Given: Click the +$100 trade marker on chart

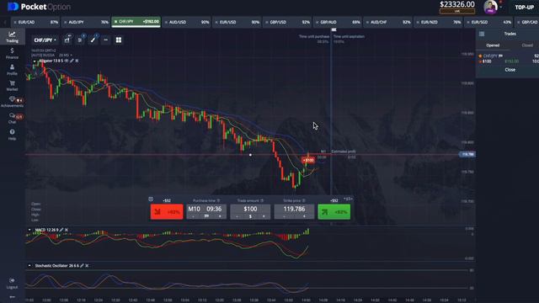Looking at the screenshot, I should [308, 160].
